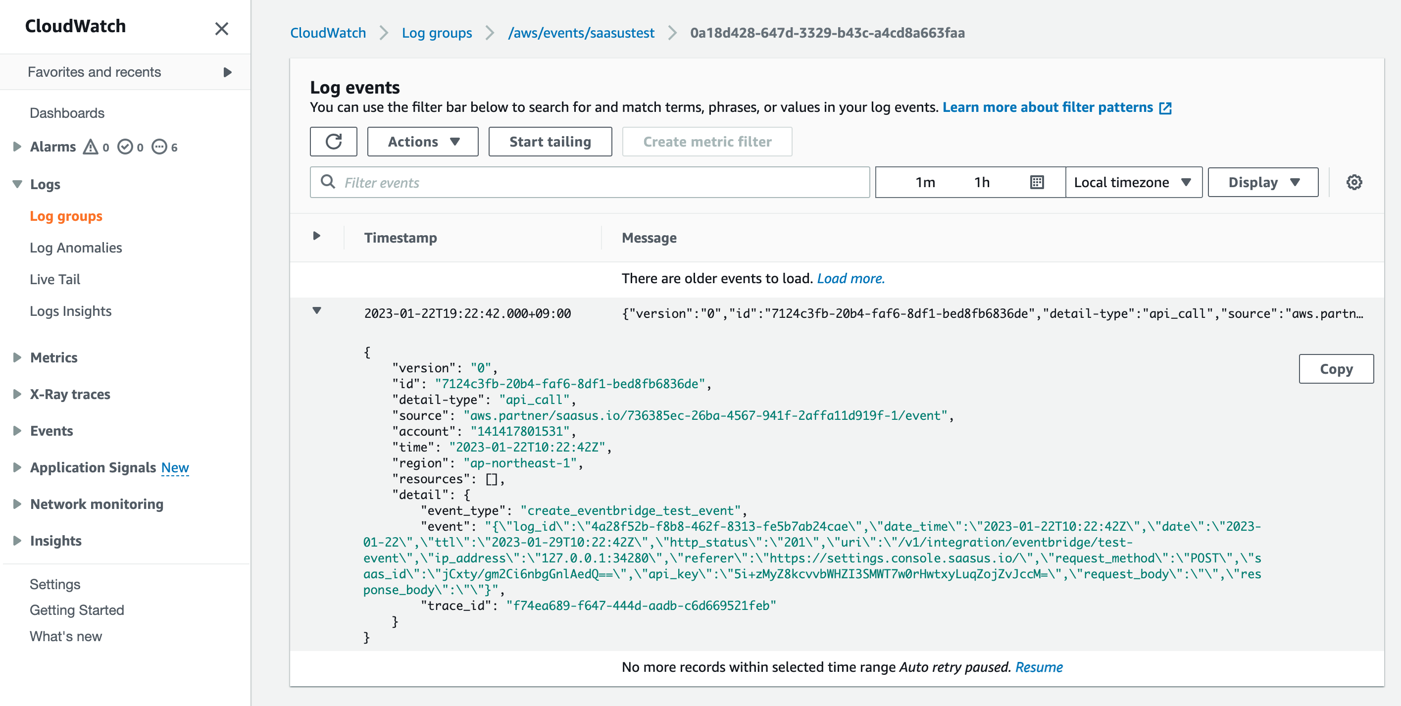
Task: Click the Message column header
Action: tap(649, 238)
